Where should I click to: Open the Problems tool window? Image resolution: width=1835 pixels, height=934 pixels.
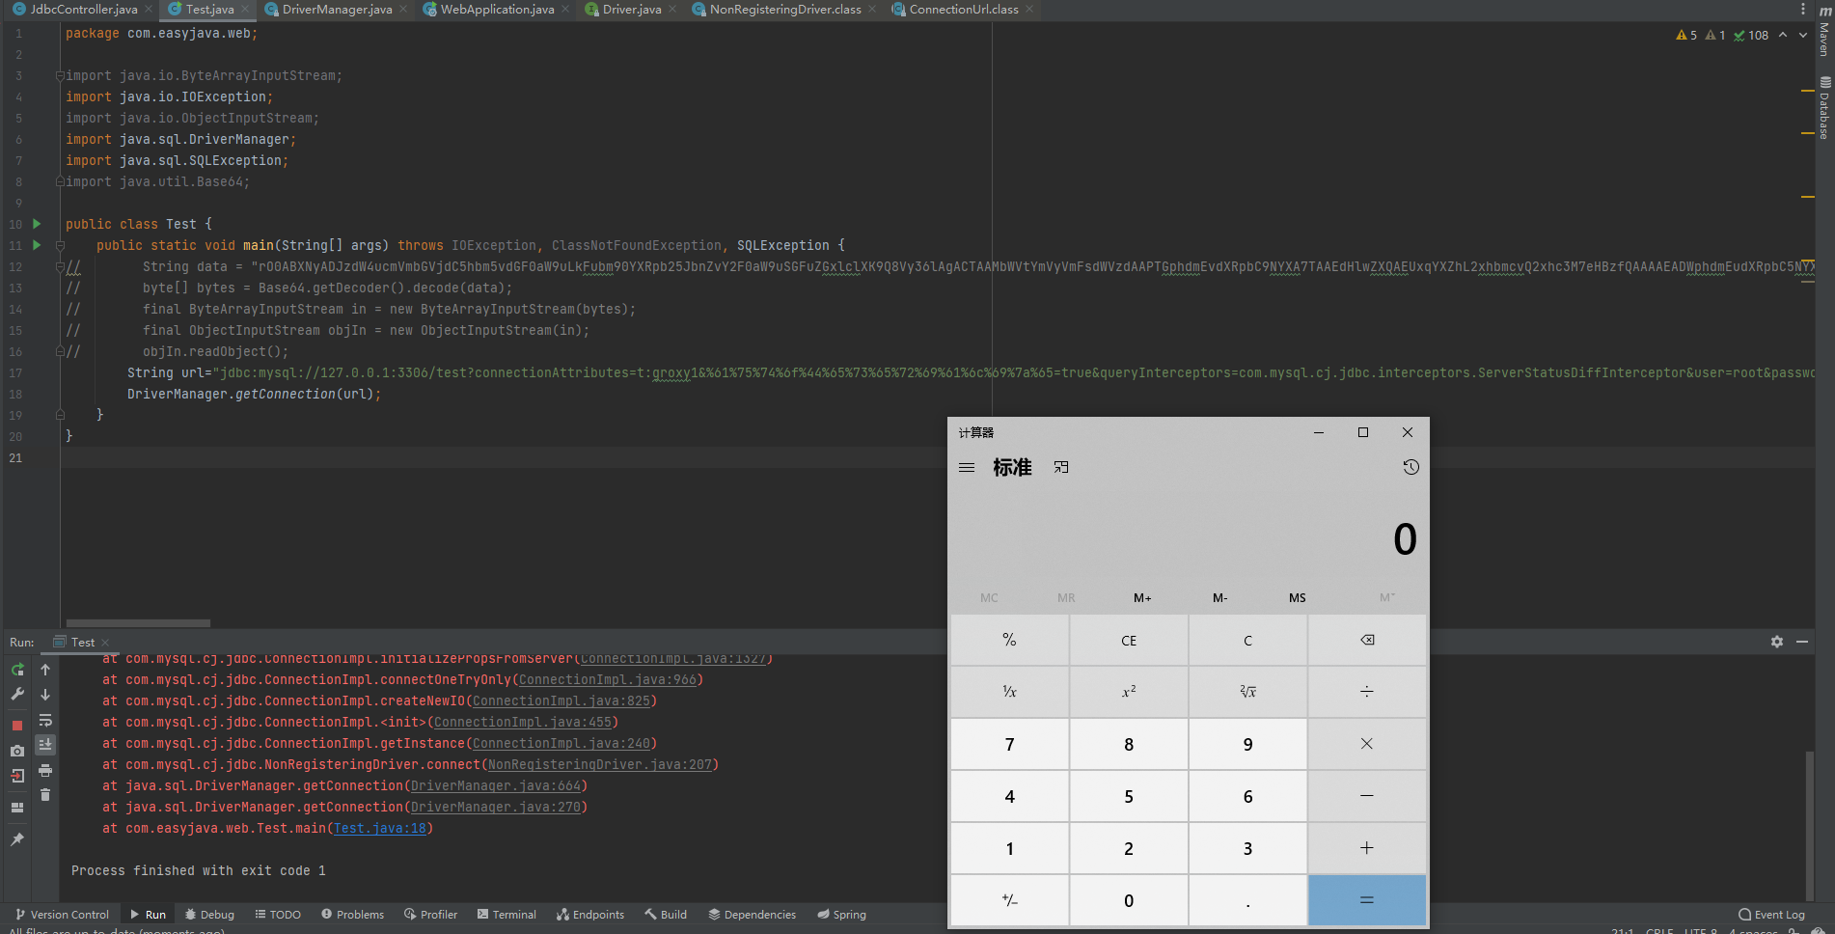point(353,915)
